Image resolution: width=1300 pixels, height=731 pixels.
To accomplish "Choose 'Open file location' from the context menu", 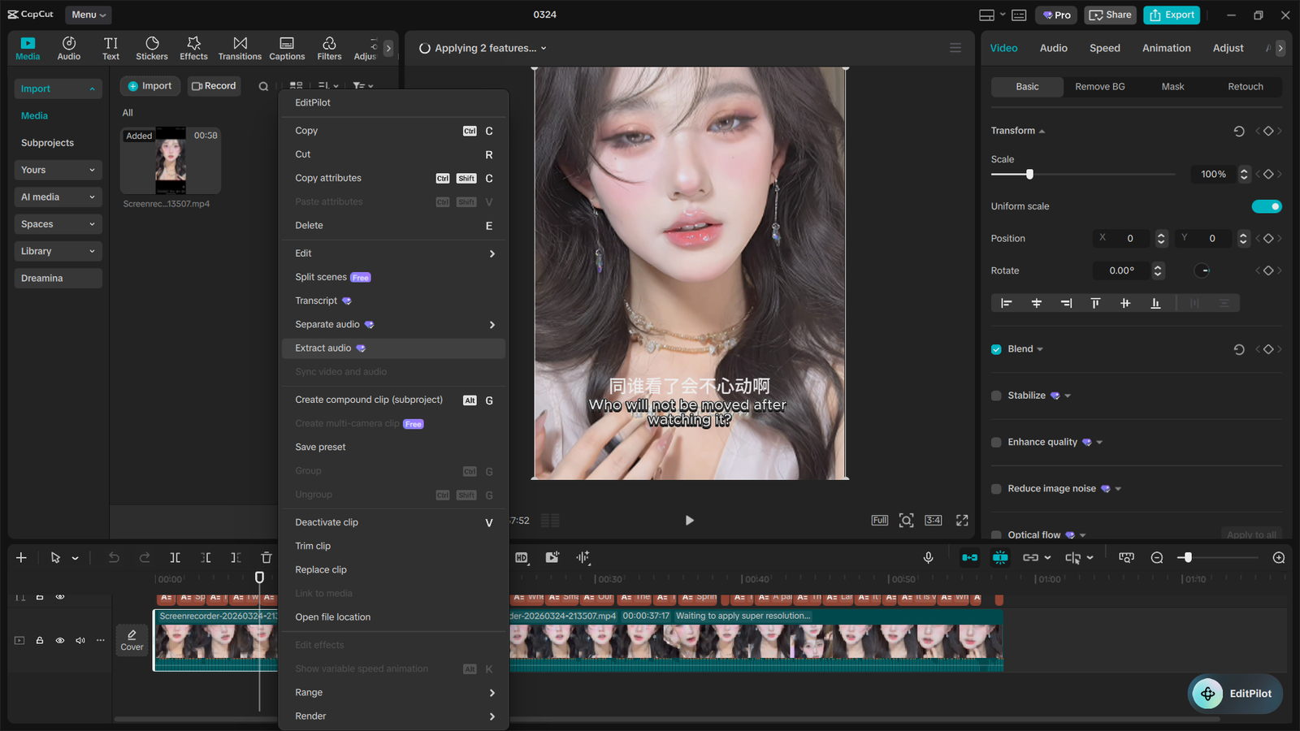I will (333, 616).
